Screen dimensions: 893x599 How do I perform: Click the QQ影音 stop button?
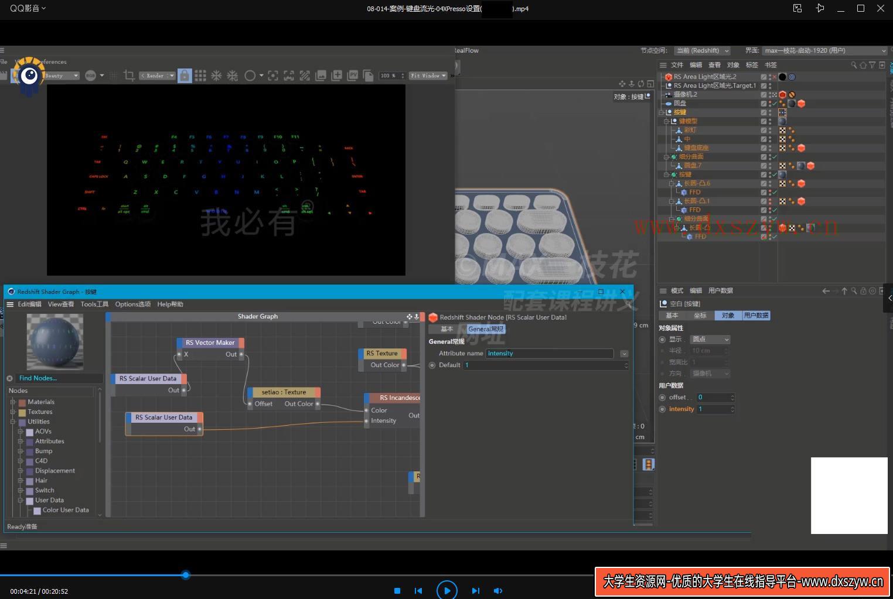[x=397, y=591]
